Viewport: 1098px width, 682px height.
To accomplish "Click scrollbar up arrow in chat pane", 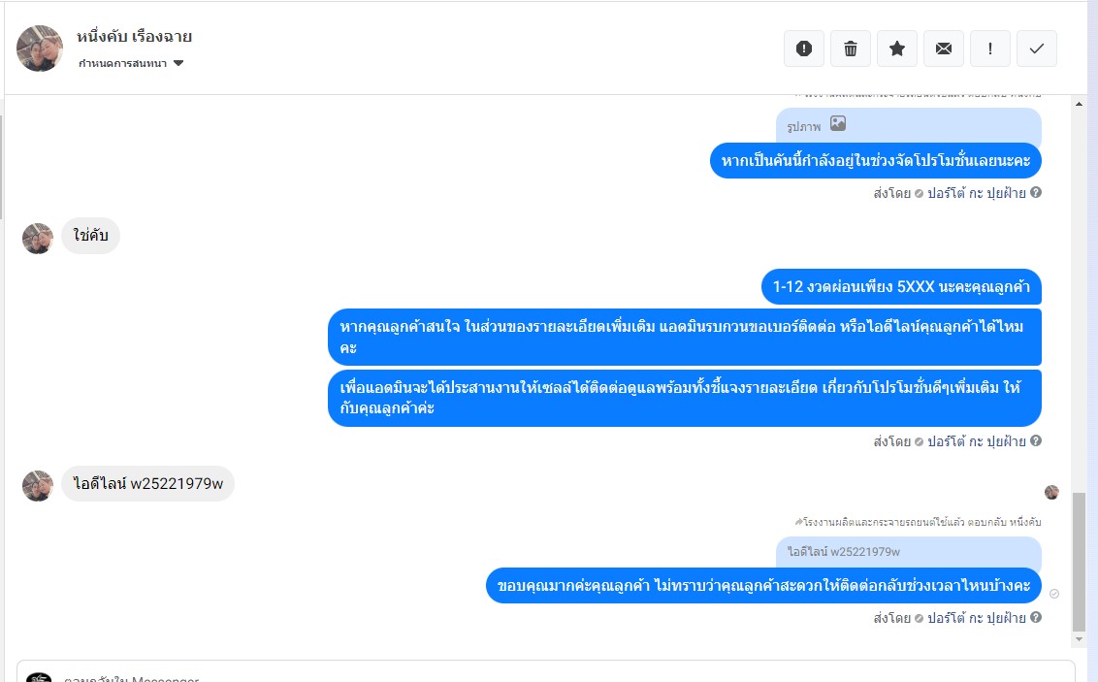I will [x=1080, y=104].
